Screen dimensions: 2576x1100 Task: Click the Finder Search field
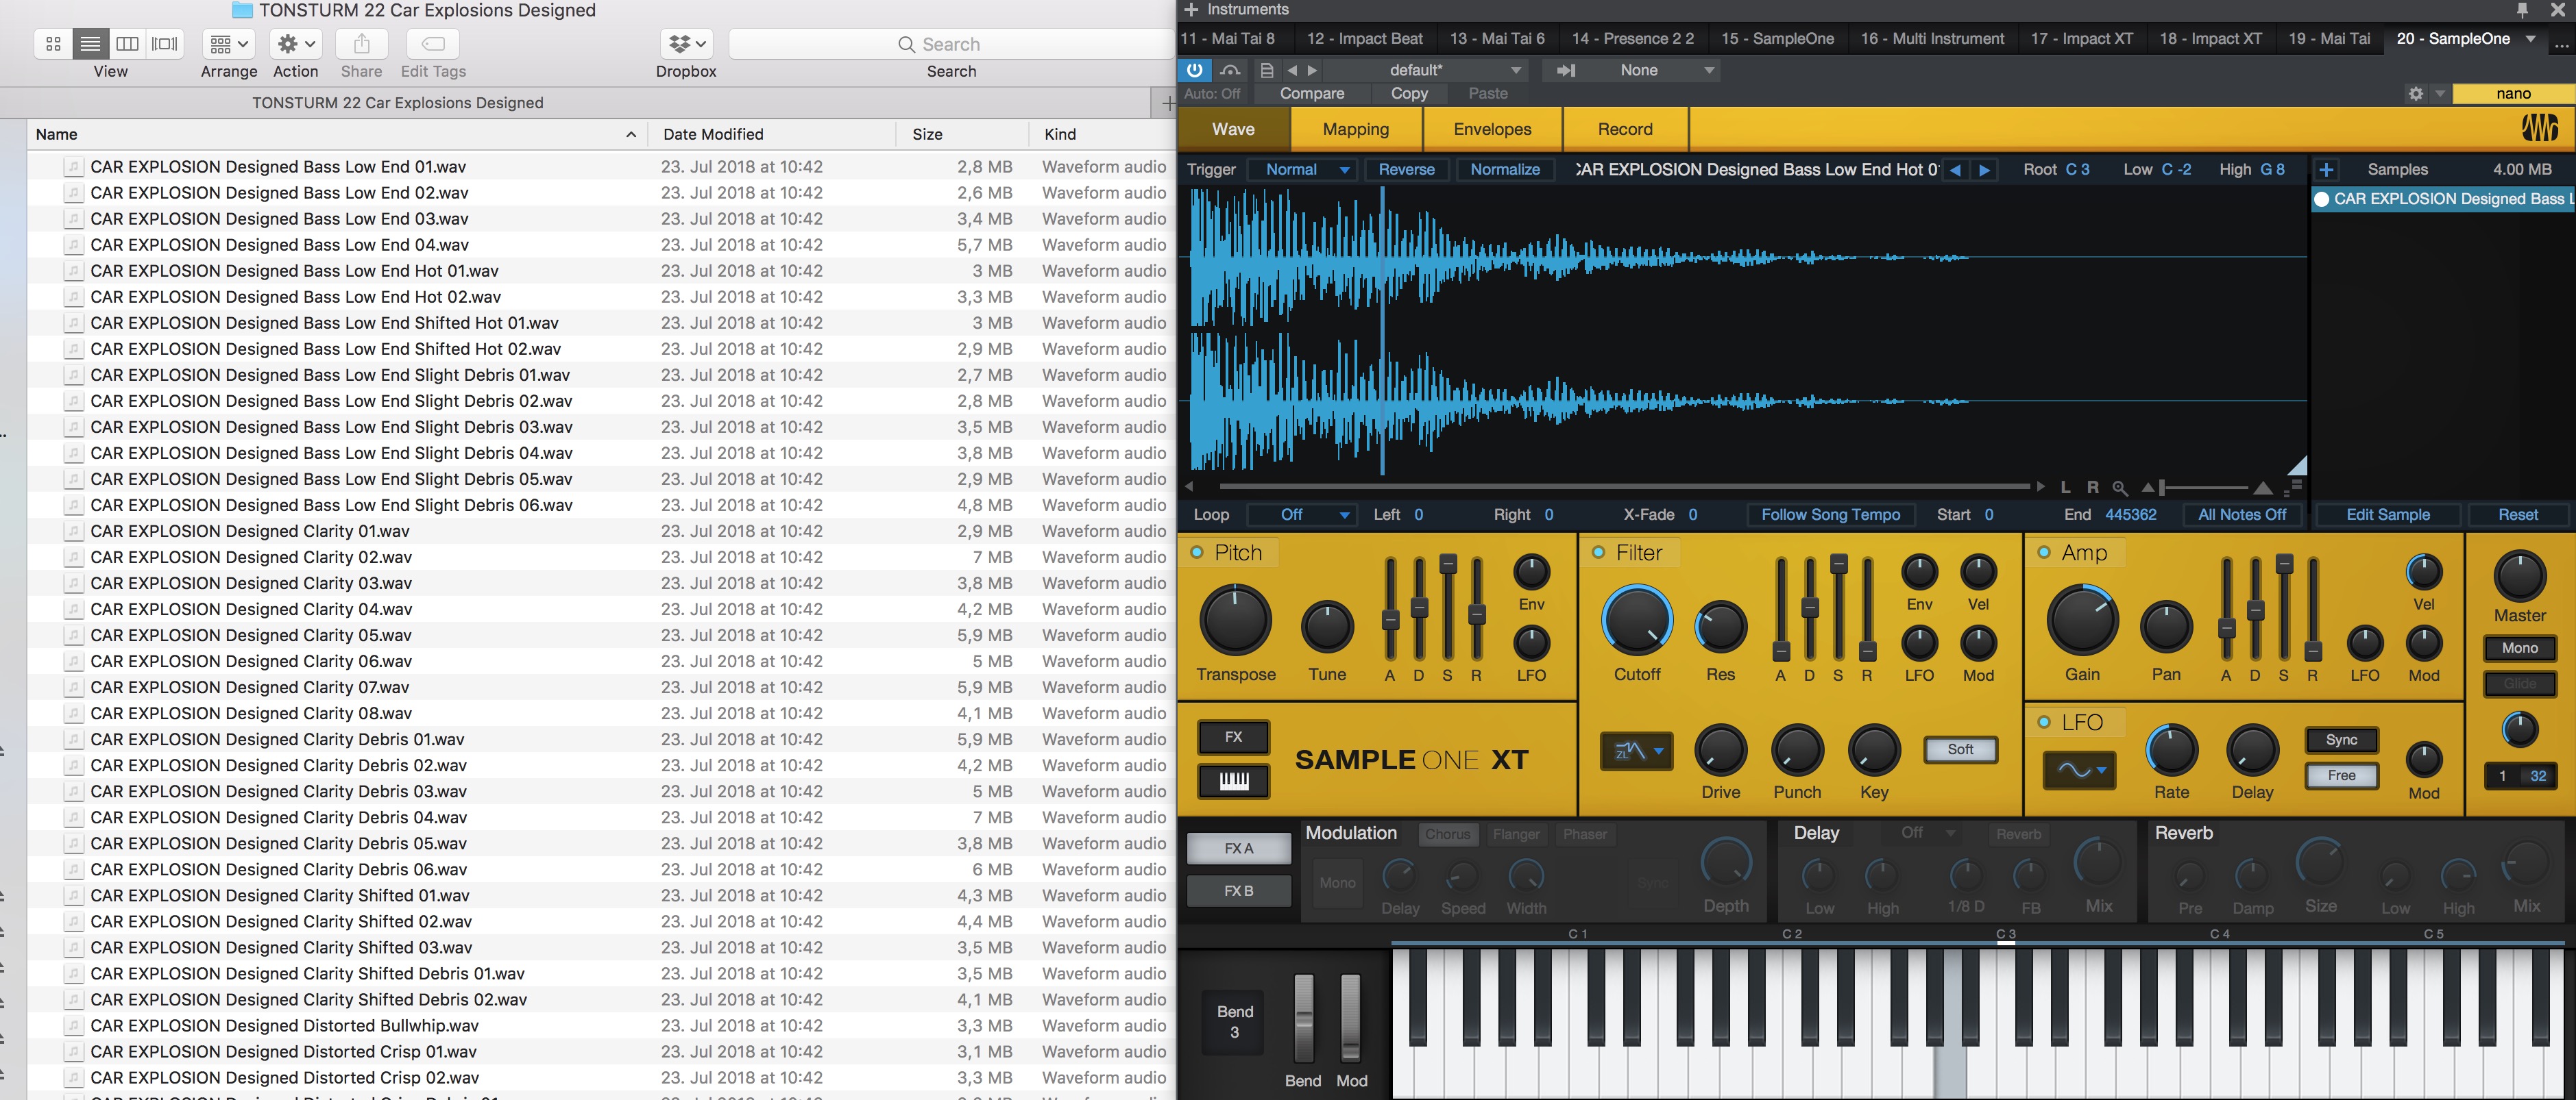951,44
